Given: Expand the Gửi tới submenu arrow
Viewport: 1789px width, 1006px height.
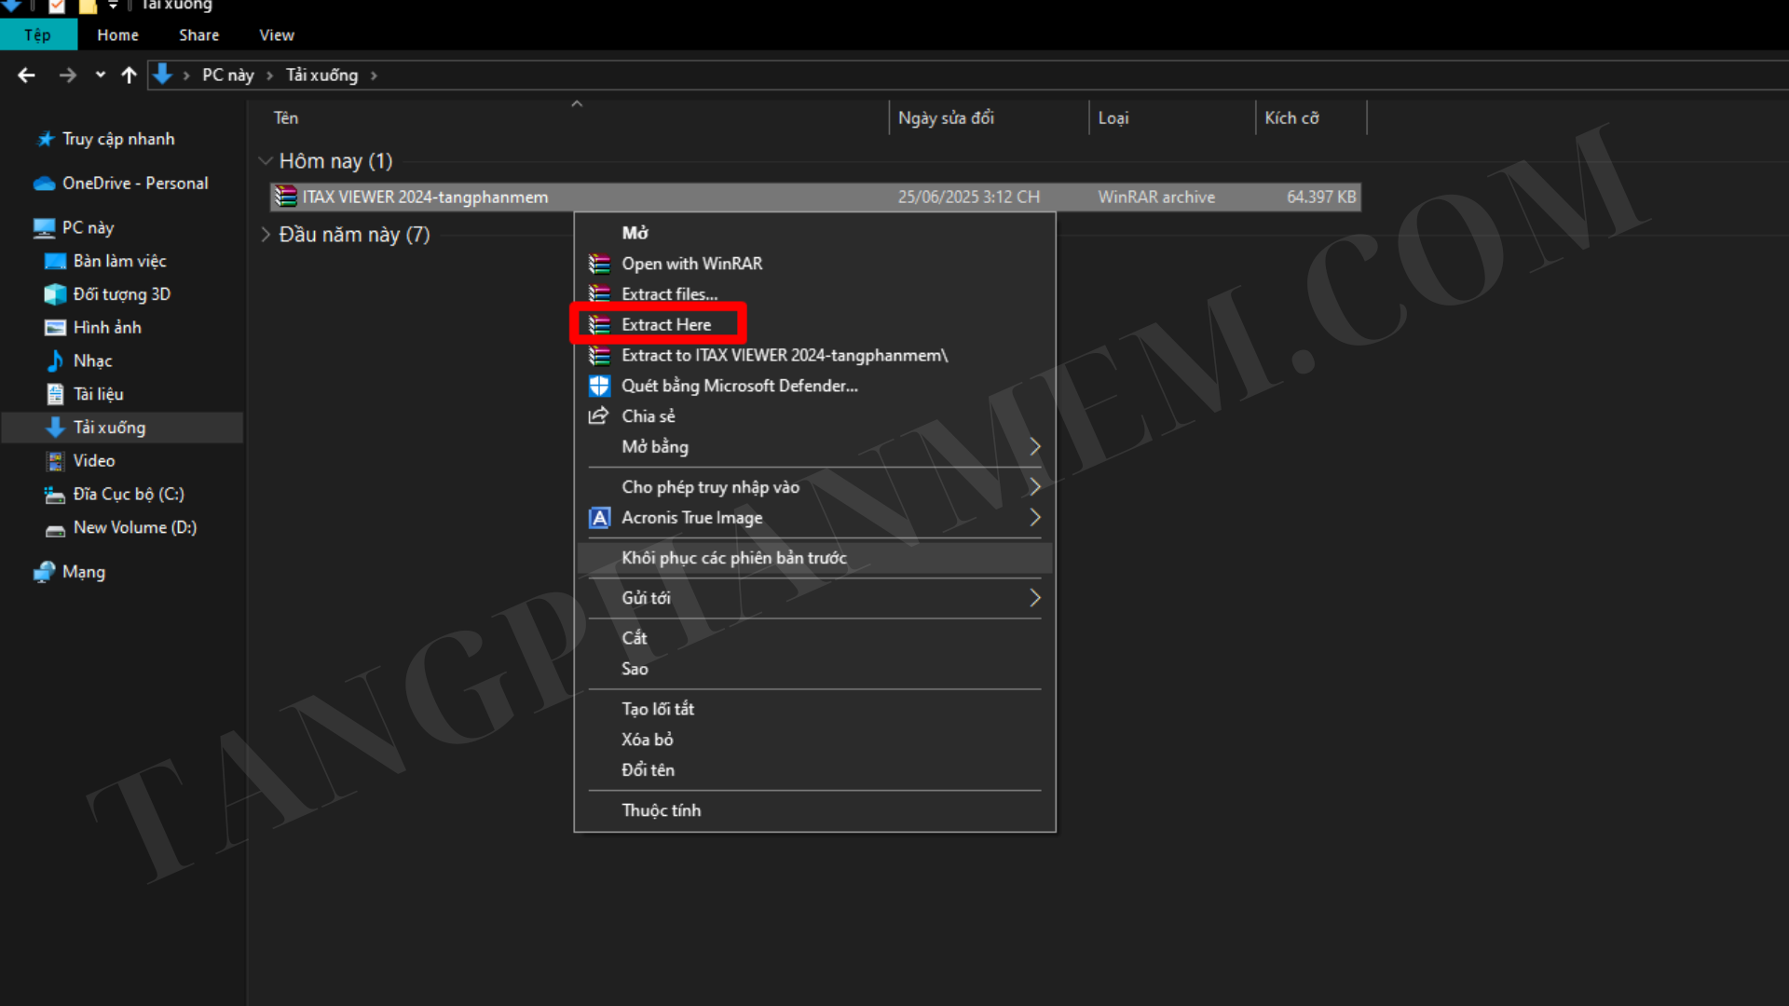Looking at the screenshot, I should click(x=1034, y=598).
